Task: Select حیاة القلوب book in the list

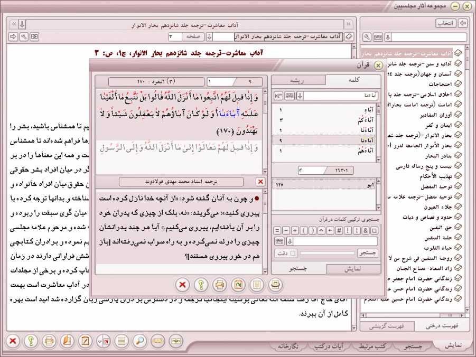Action: 438,248
